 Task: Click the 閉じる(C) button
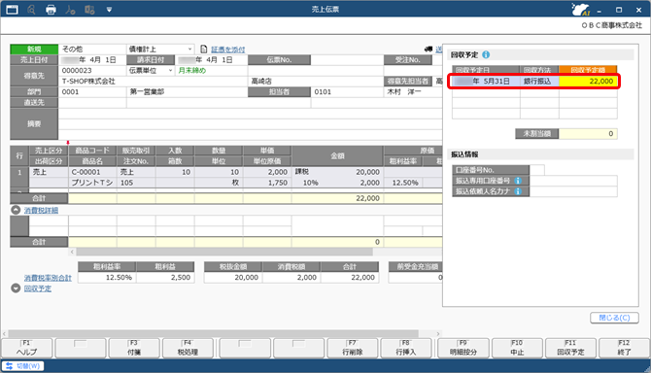tap(614, 318)
